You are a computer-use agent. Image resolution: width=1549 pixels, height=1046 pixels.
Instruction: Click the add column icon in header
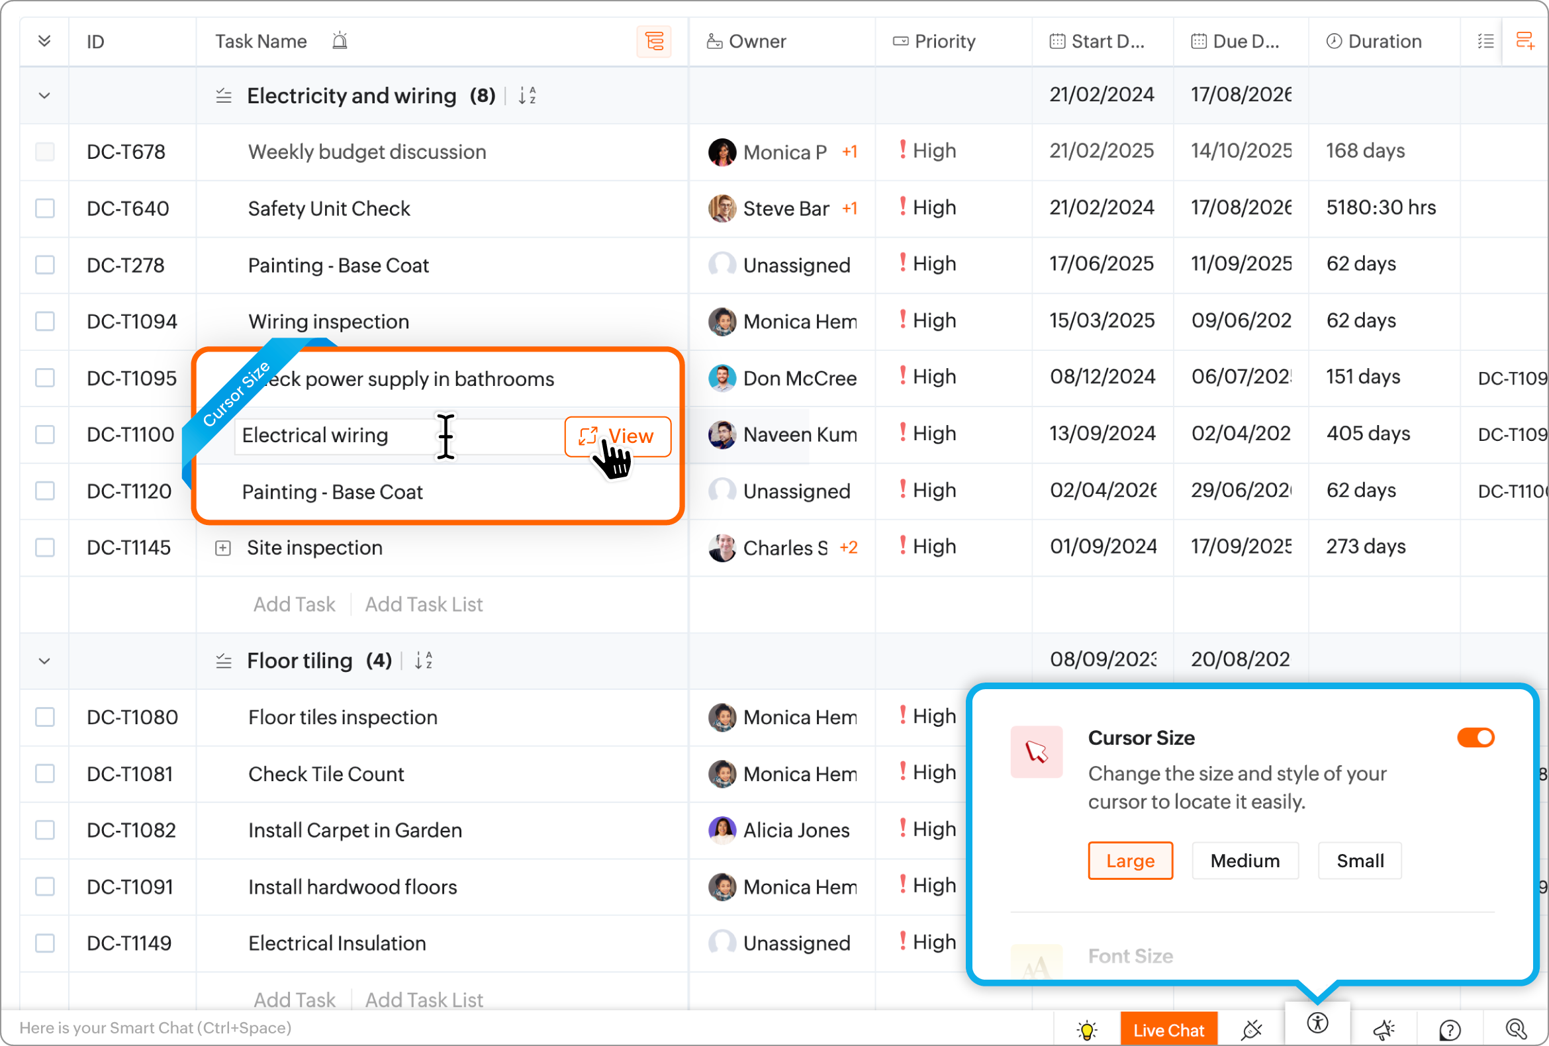point(1525,41)
